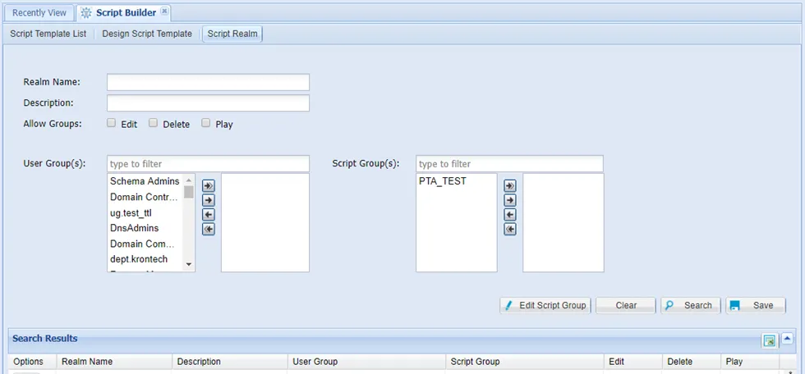Switch to the Recently View tab
Image resolution: width=805 pixels, height=374 pixels.
click(x=39, y=13)
